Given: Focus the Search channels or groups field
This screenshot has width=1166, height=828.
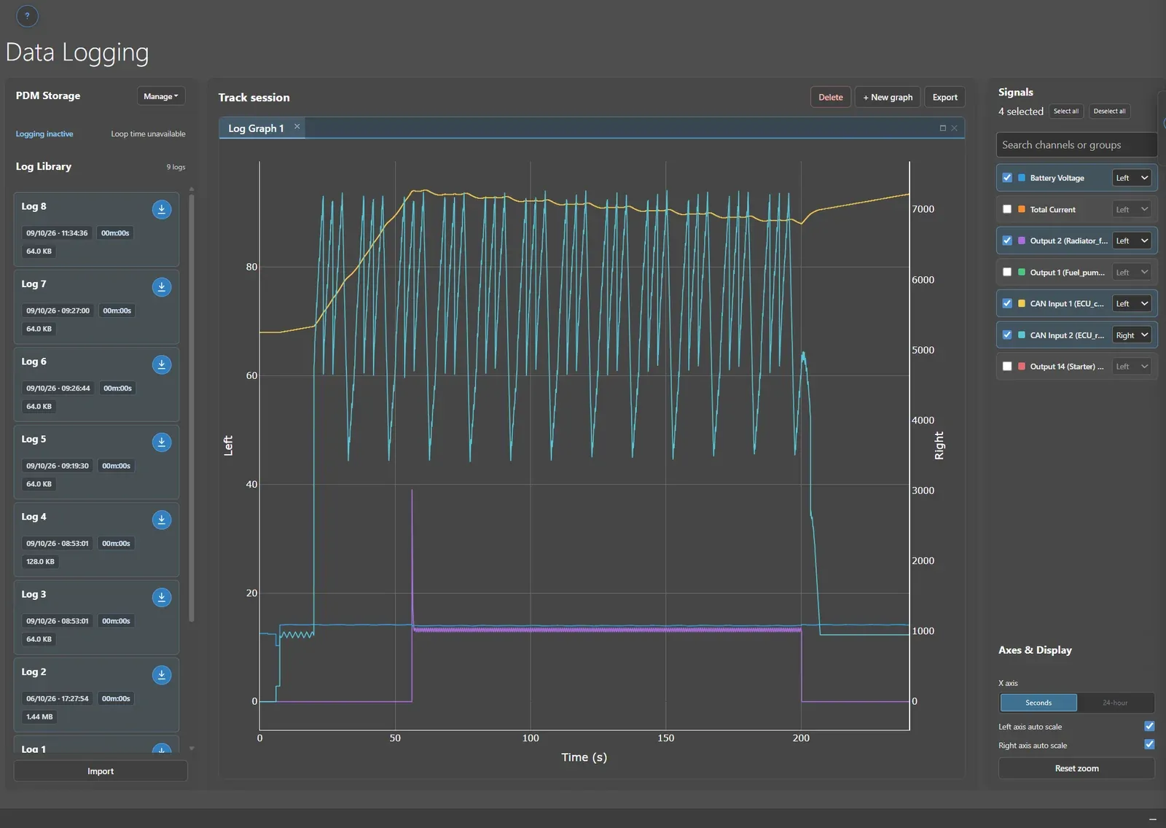Looking at the screenshot, I should (x=1076, y=145).
